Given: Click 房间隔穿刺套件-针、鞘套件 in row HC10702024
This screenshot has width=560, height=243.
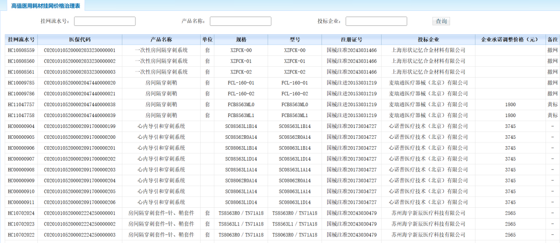Looking at the screenshot, I should pos(161,213).
